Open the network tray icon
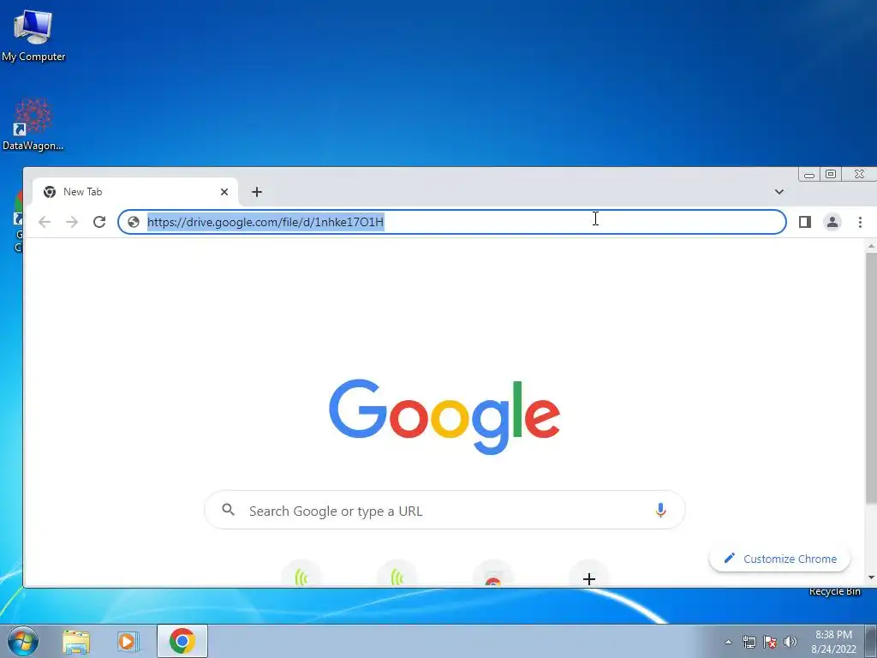 (x=749, y=642)
